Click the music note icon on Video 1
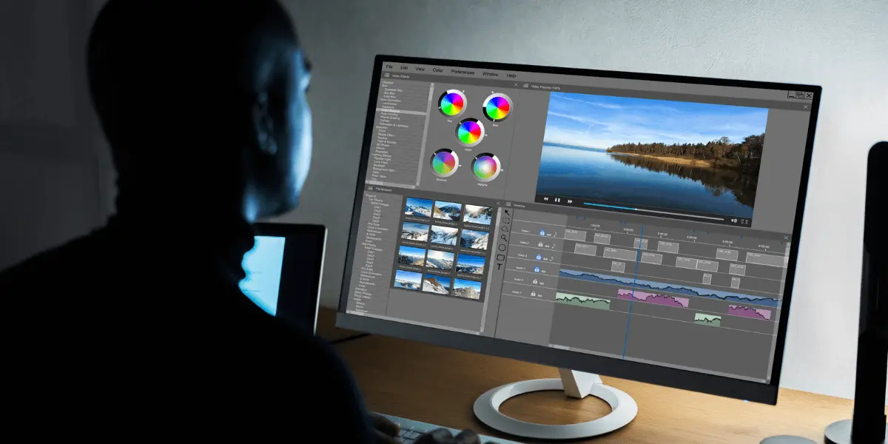Image resolution: width=888 pixels, height=444 pixels. (x=555, y=234)
